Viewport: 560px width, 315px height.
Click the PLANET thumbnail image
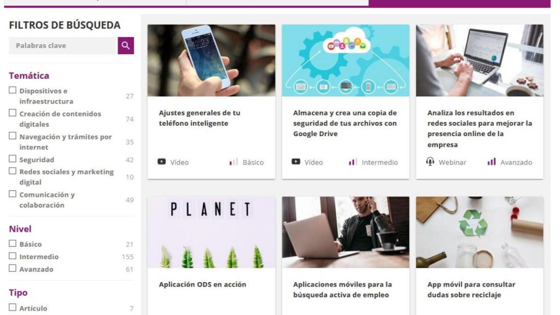tap(212, 232)
